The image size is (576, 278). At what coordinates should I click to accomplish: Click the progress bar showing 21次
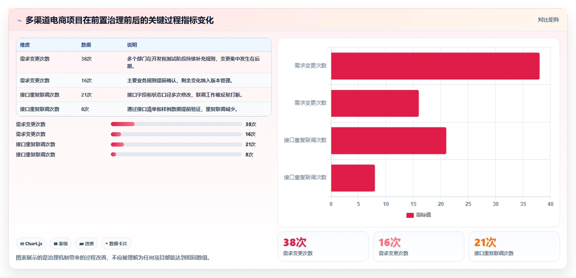coord(176,144)
